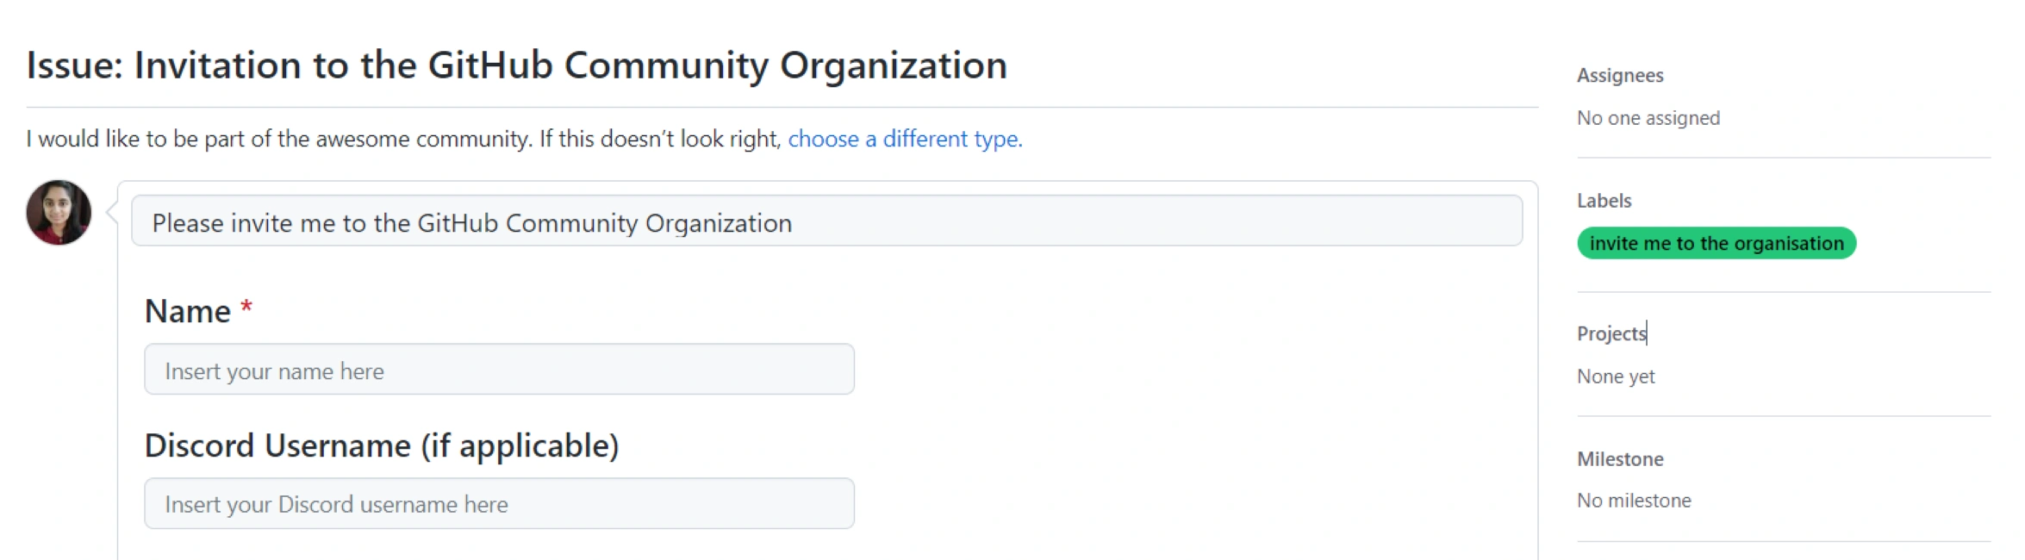Click the "No one assigned" text
The height and width of the screenshot is (560, 2025).
(1648, 118)
